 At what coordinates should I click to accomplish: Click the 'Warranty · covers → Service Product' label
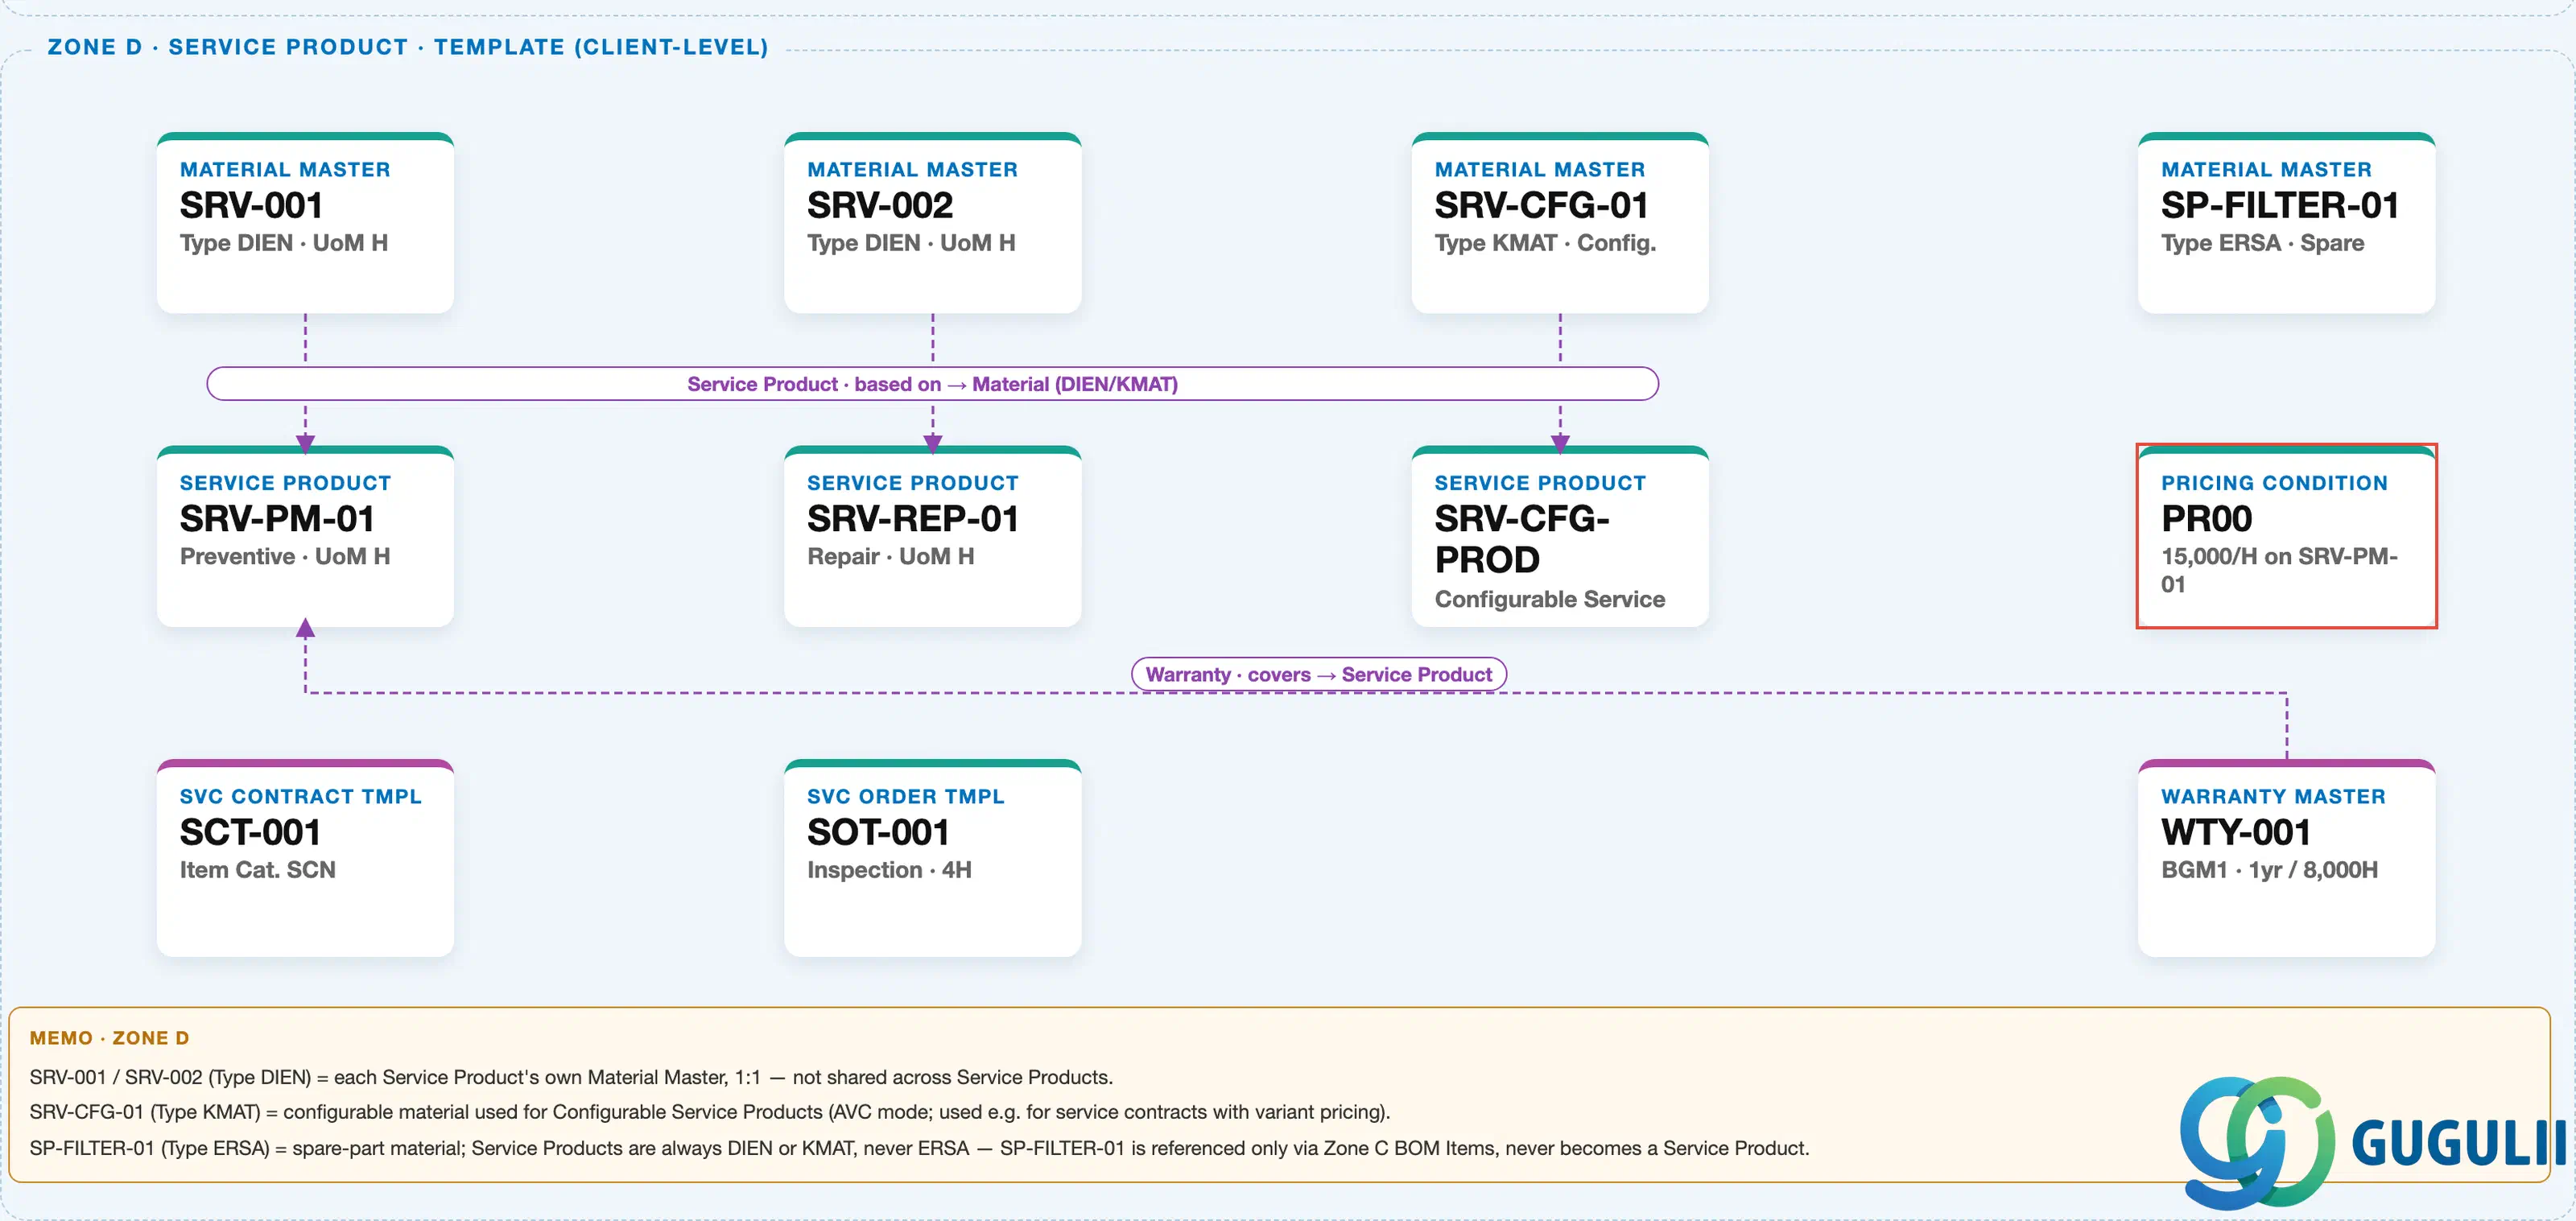click(x=1318, y=675)
